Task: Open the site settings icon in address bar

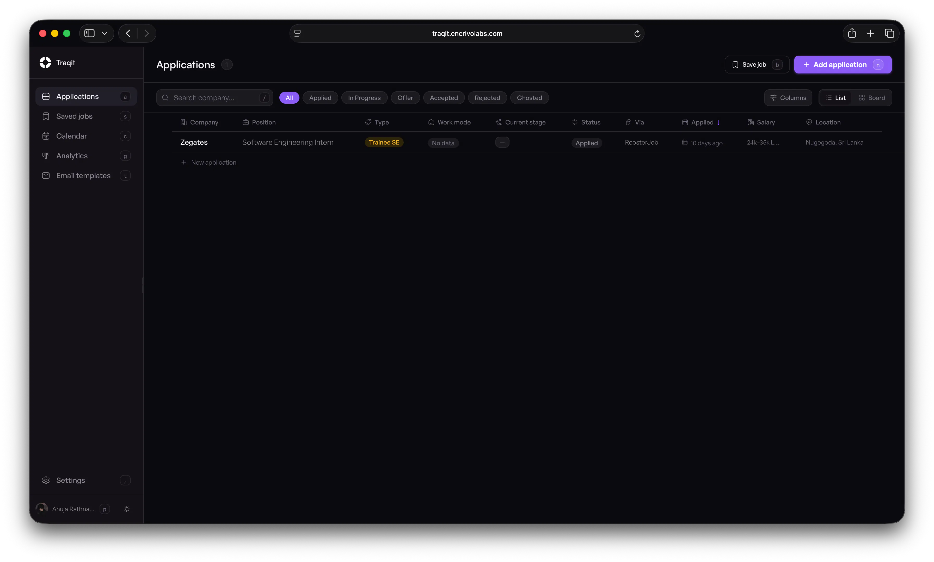Action: pyautogui.click(x=297, y=33)
